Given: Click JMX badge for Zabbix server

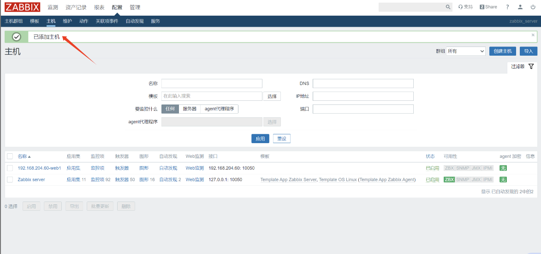Looking at the screenshot, I should pyautogui.click(x=476, y=179).
